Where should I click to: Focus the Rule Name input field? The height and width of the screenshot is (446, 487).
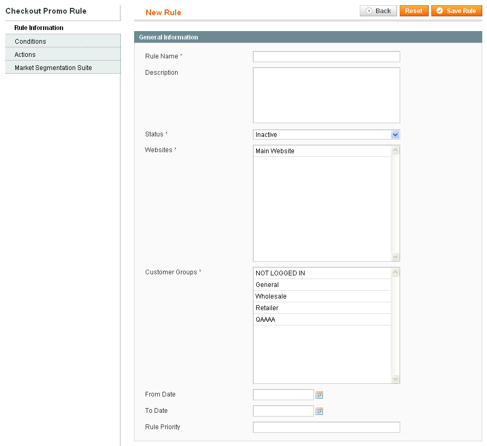tap(326, 57)
